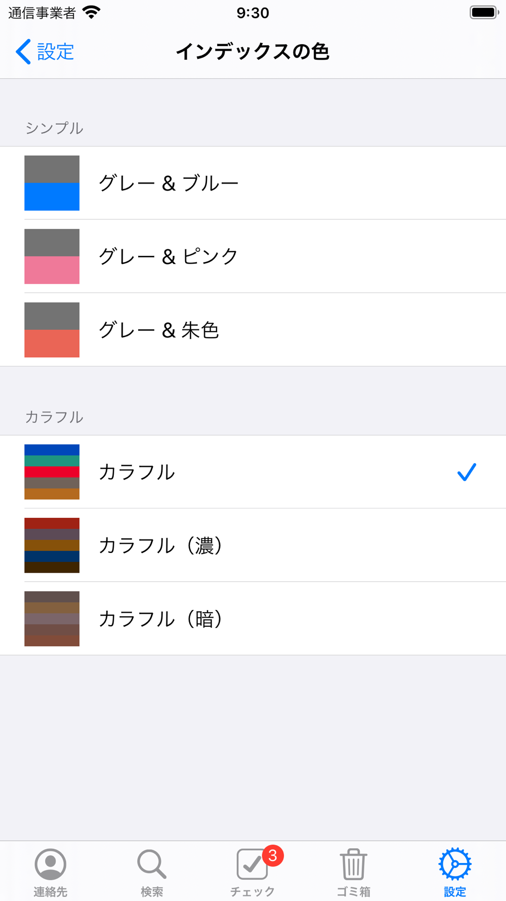This screenshot has height=901, width=506.
Task: Open the Check (チェック) tab icon
Action: [251, 865]
